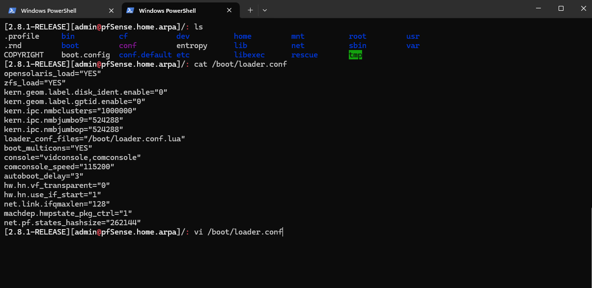Minimize the terminal window

538,8
